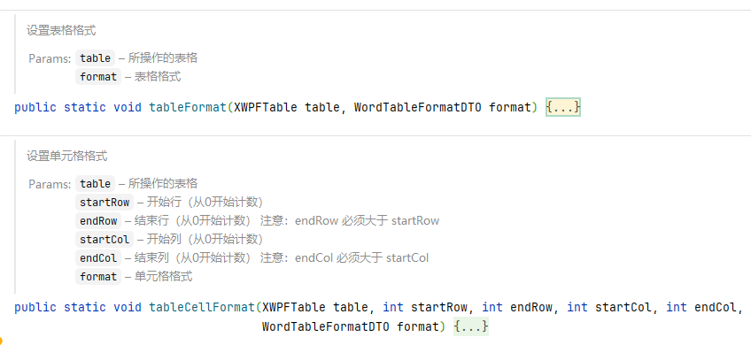751x345 pixels.
Task: Click int endCol parameter in signature
Action: point(701,307)
